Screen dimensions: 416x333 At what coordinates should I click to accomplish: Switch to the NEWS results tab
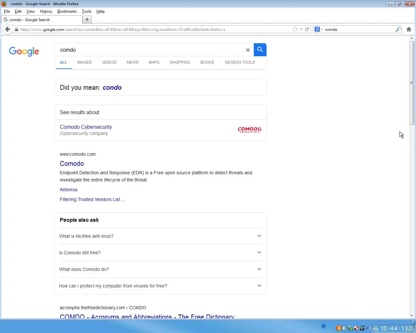tap(133, 62)
